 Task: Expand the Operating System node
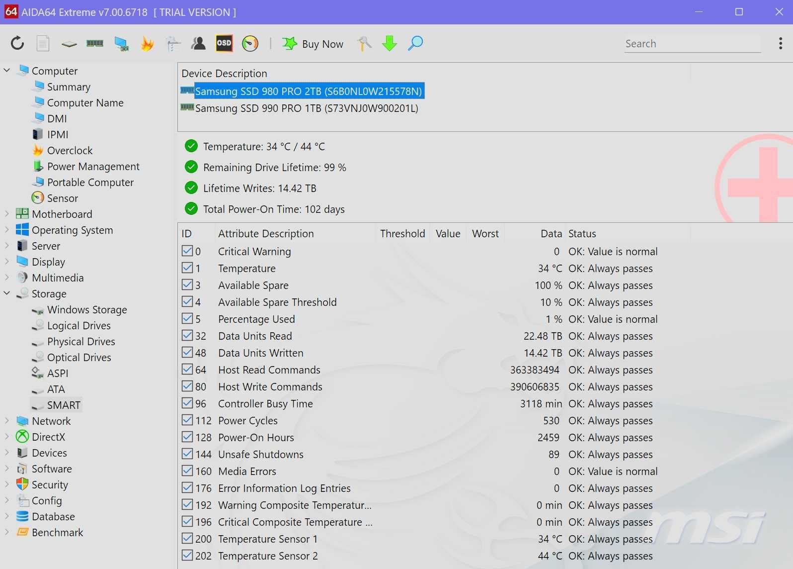(x=7, y=230)
